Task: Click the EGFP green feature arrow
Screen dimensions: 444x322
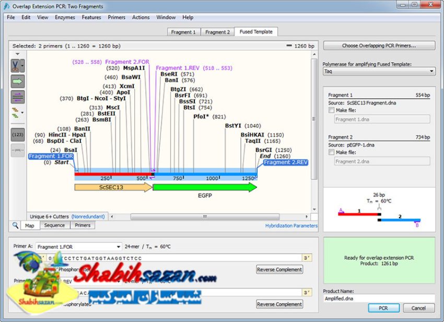Action: [x=204, y=187]
